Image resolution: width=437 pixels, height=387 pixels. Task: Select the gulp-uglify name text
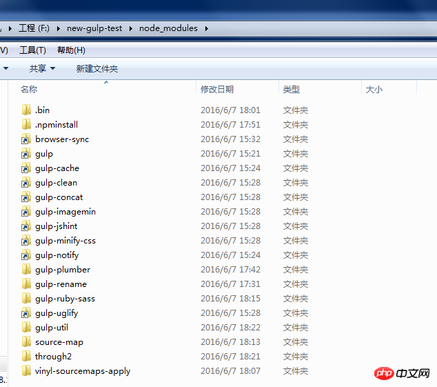[x=57, y=314]
